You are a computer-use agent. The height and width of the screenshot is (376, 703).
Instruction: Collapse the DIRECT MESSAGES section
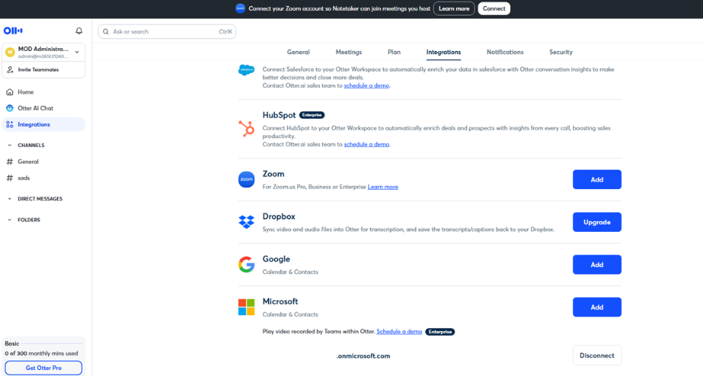(10, 199)
